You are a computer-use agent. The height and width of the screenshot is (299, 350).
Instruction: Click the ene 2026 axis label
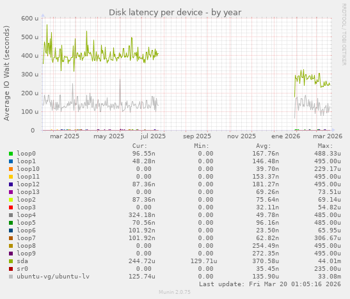click(286, 136)
